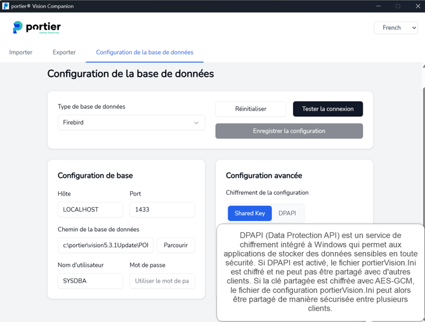Click the portier app icon in title bar

(6, 6)
